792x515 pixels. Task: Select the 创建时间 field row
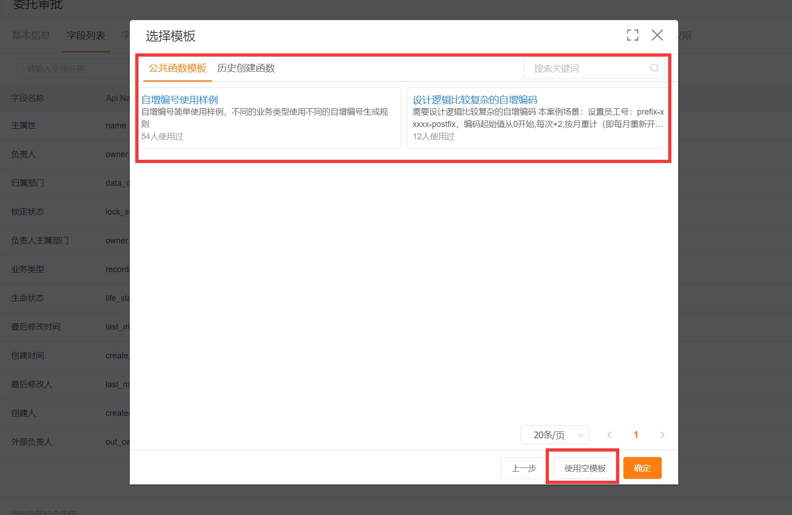point(65,356)
